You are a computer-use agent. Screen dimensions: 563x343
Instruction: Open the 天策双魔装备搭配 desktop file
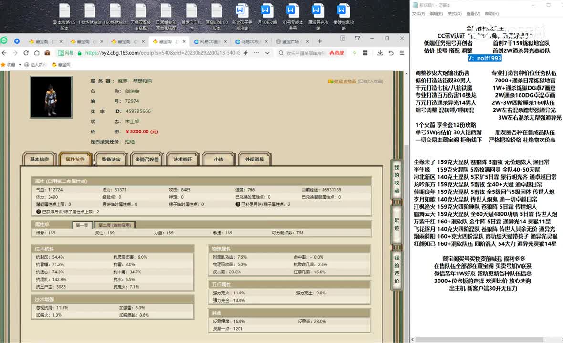[141, 17]
